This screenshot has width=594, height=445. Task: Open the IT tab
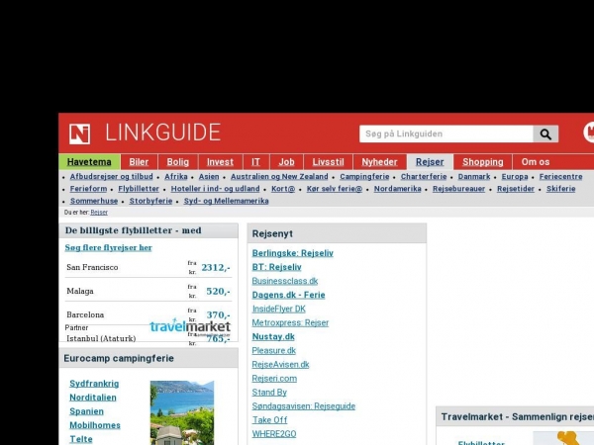tap(255, 162)
